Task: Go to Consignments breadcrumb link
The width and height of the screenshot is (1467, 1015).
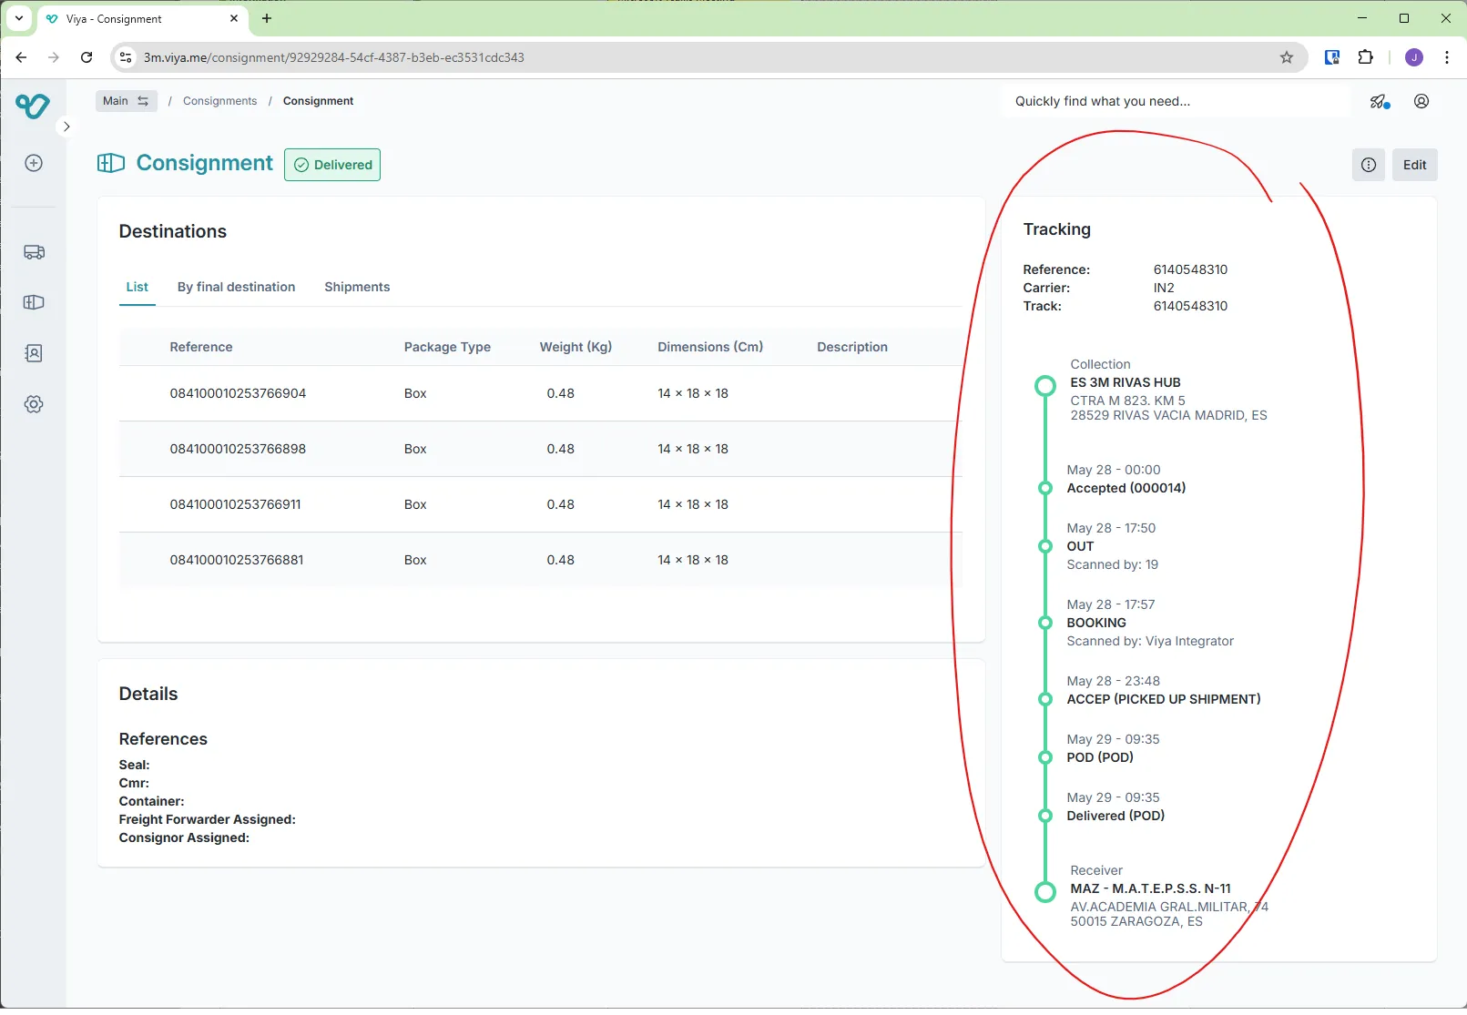Action: [x=219, y=101]
